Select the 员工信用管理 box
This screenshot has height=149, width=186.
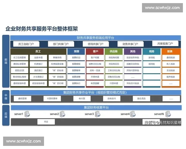point(20,58)
